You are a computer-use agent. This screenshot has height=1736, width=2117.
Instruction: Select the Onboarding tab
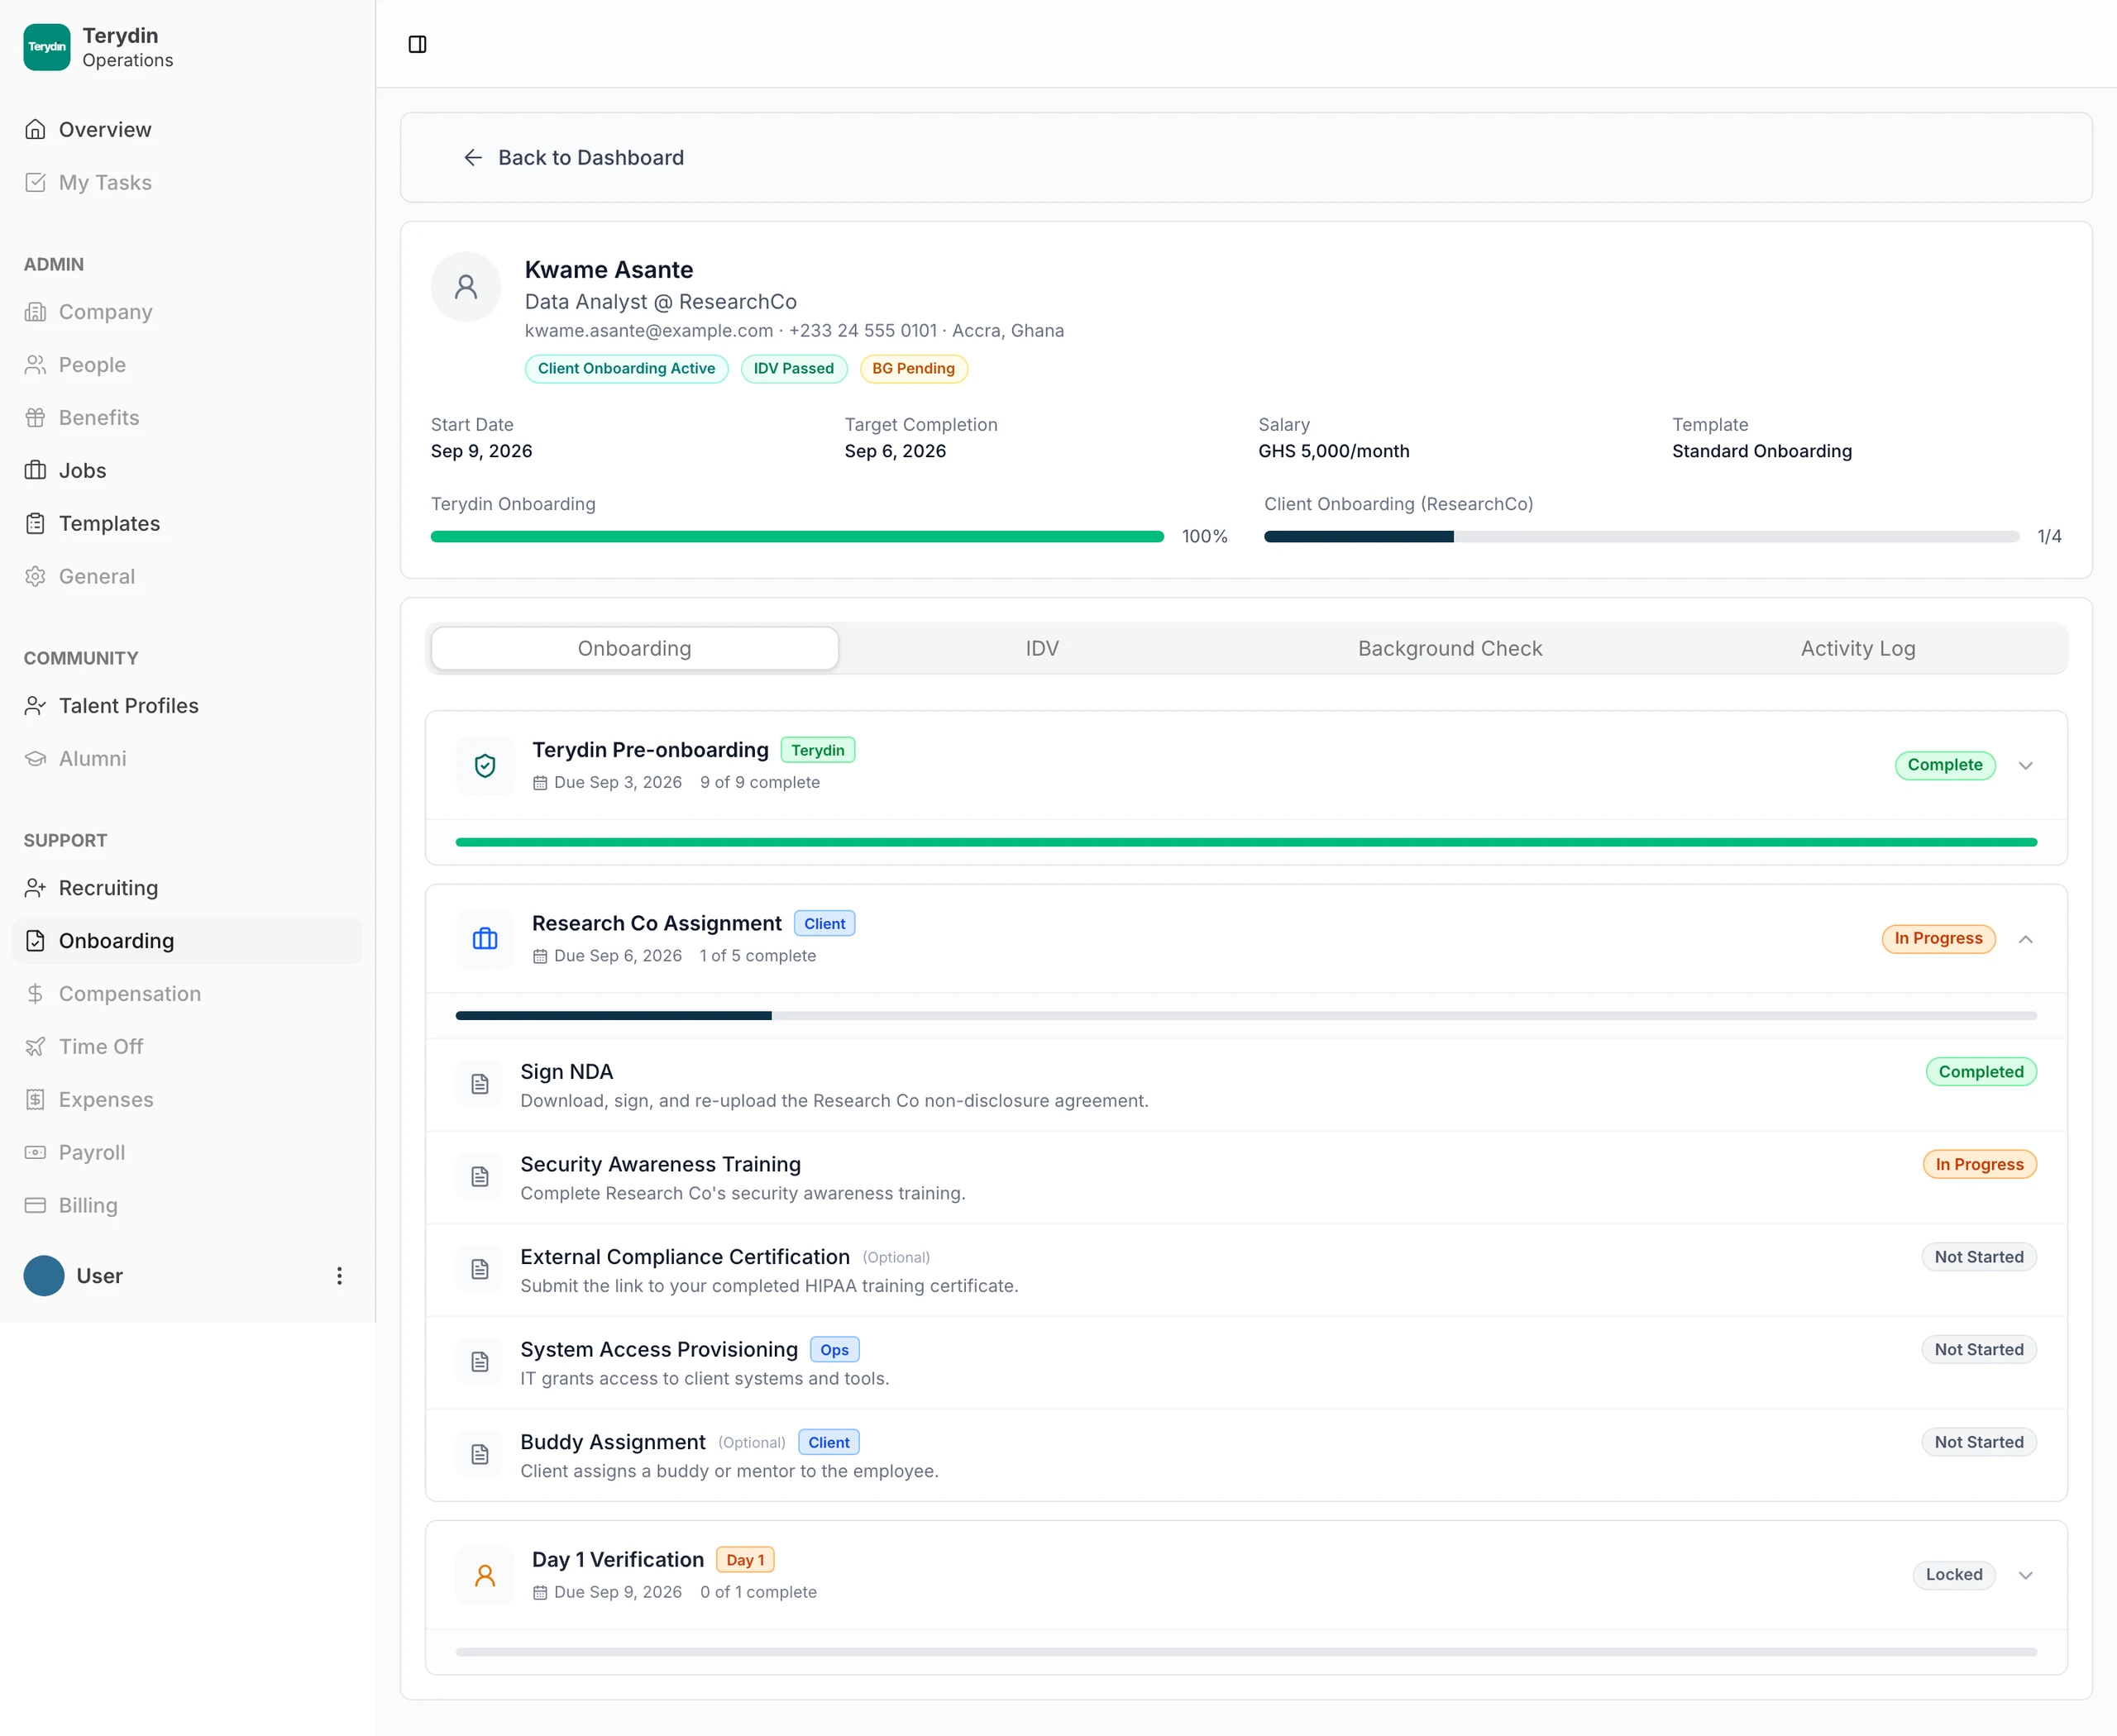pos(634,649)
